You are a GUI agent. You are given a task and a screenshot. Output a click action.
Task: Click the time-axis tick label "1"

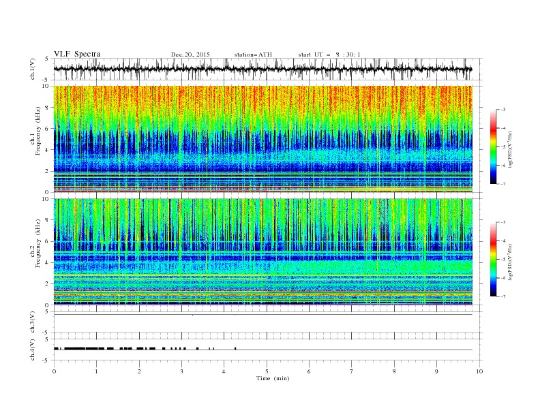96,371
